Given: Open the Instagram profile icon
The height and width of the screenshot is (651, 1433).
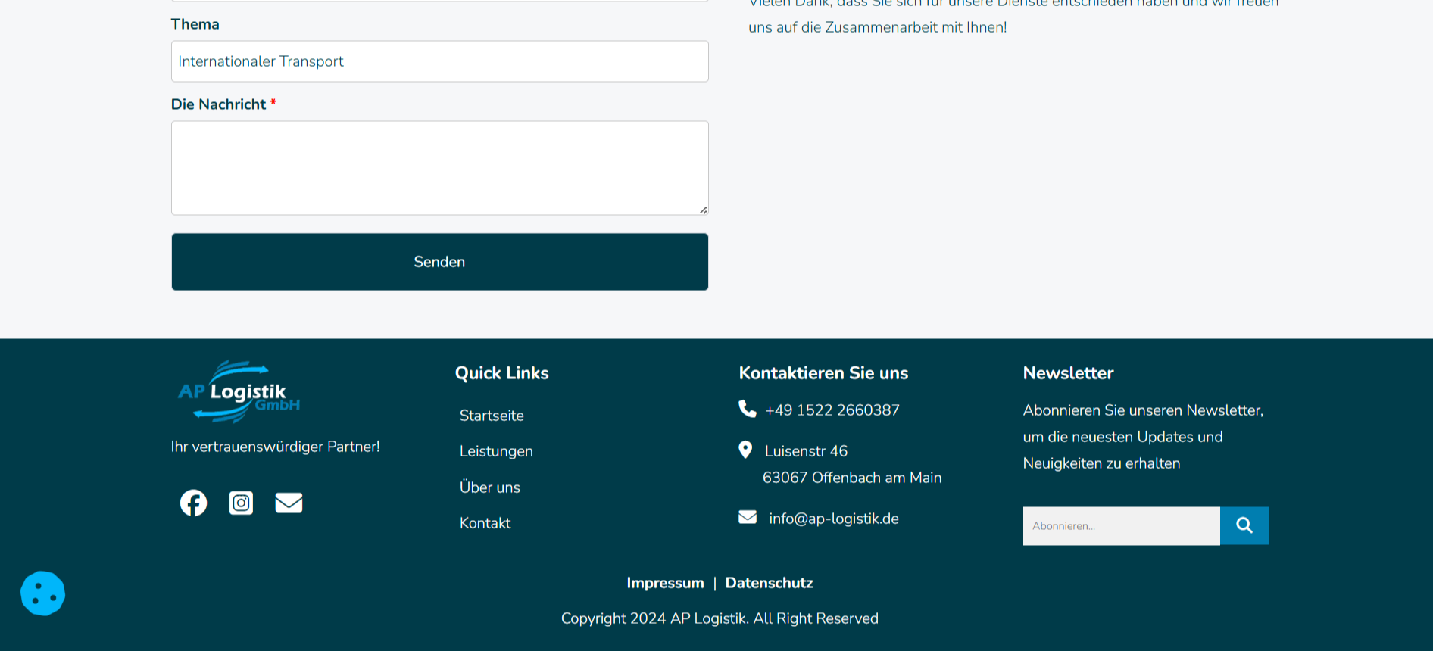Looking at the screenshot, I should [x=241, y=503].
